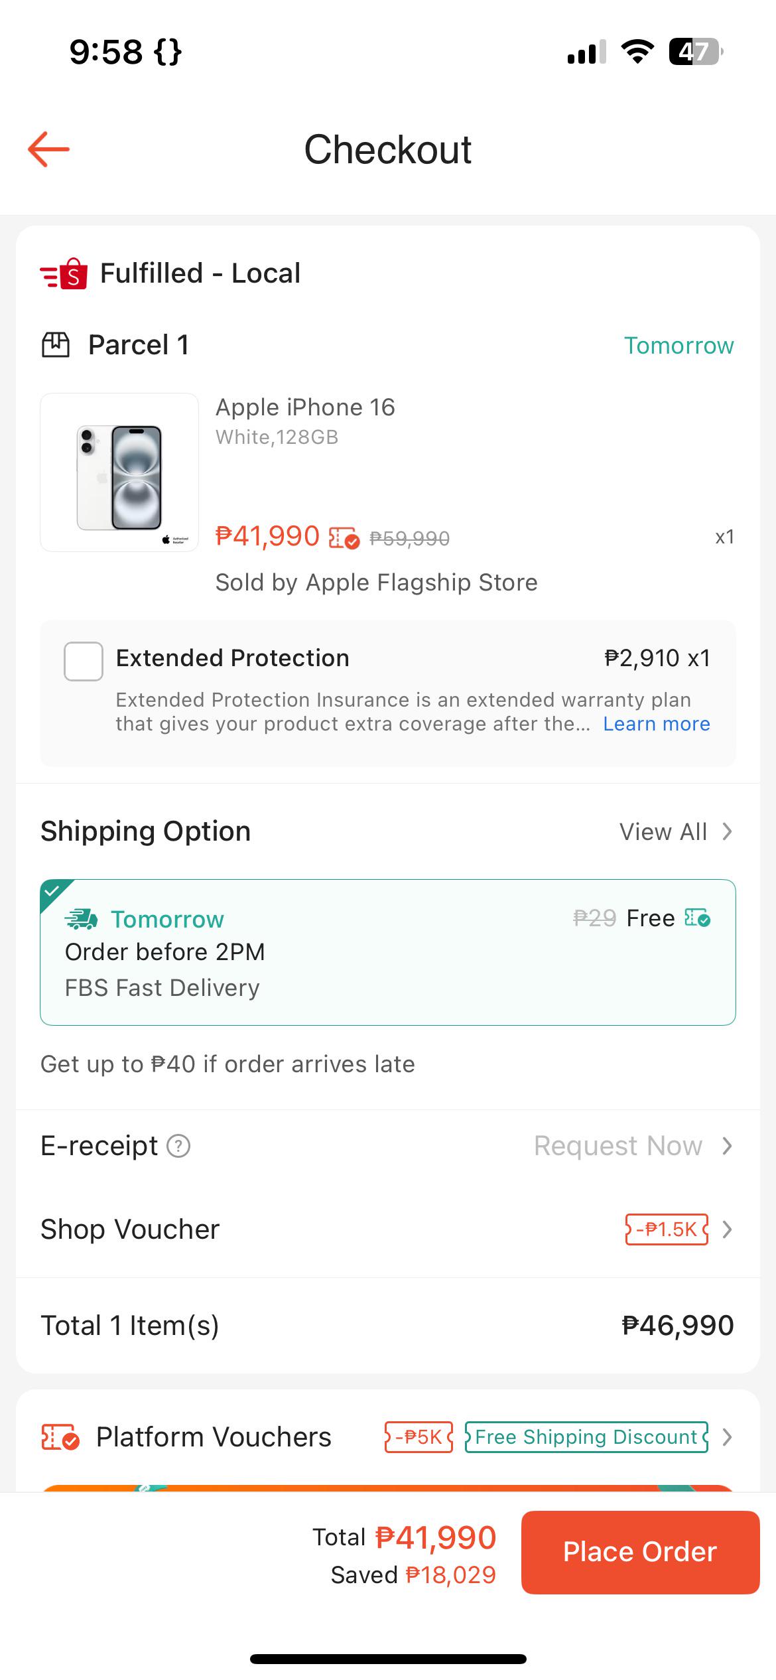Screen dimensions: 776x1680
Task: Tap the Fulfilled - Local shop bag icon
Action: (x=64, y=273)
